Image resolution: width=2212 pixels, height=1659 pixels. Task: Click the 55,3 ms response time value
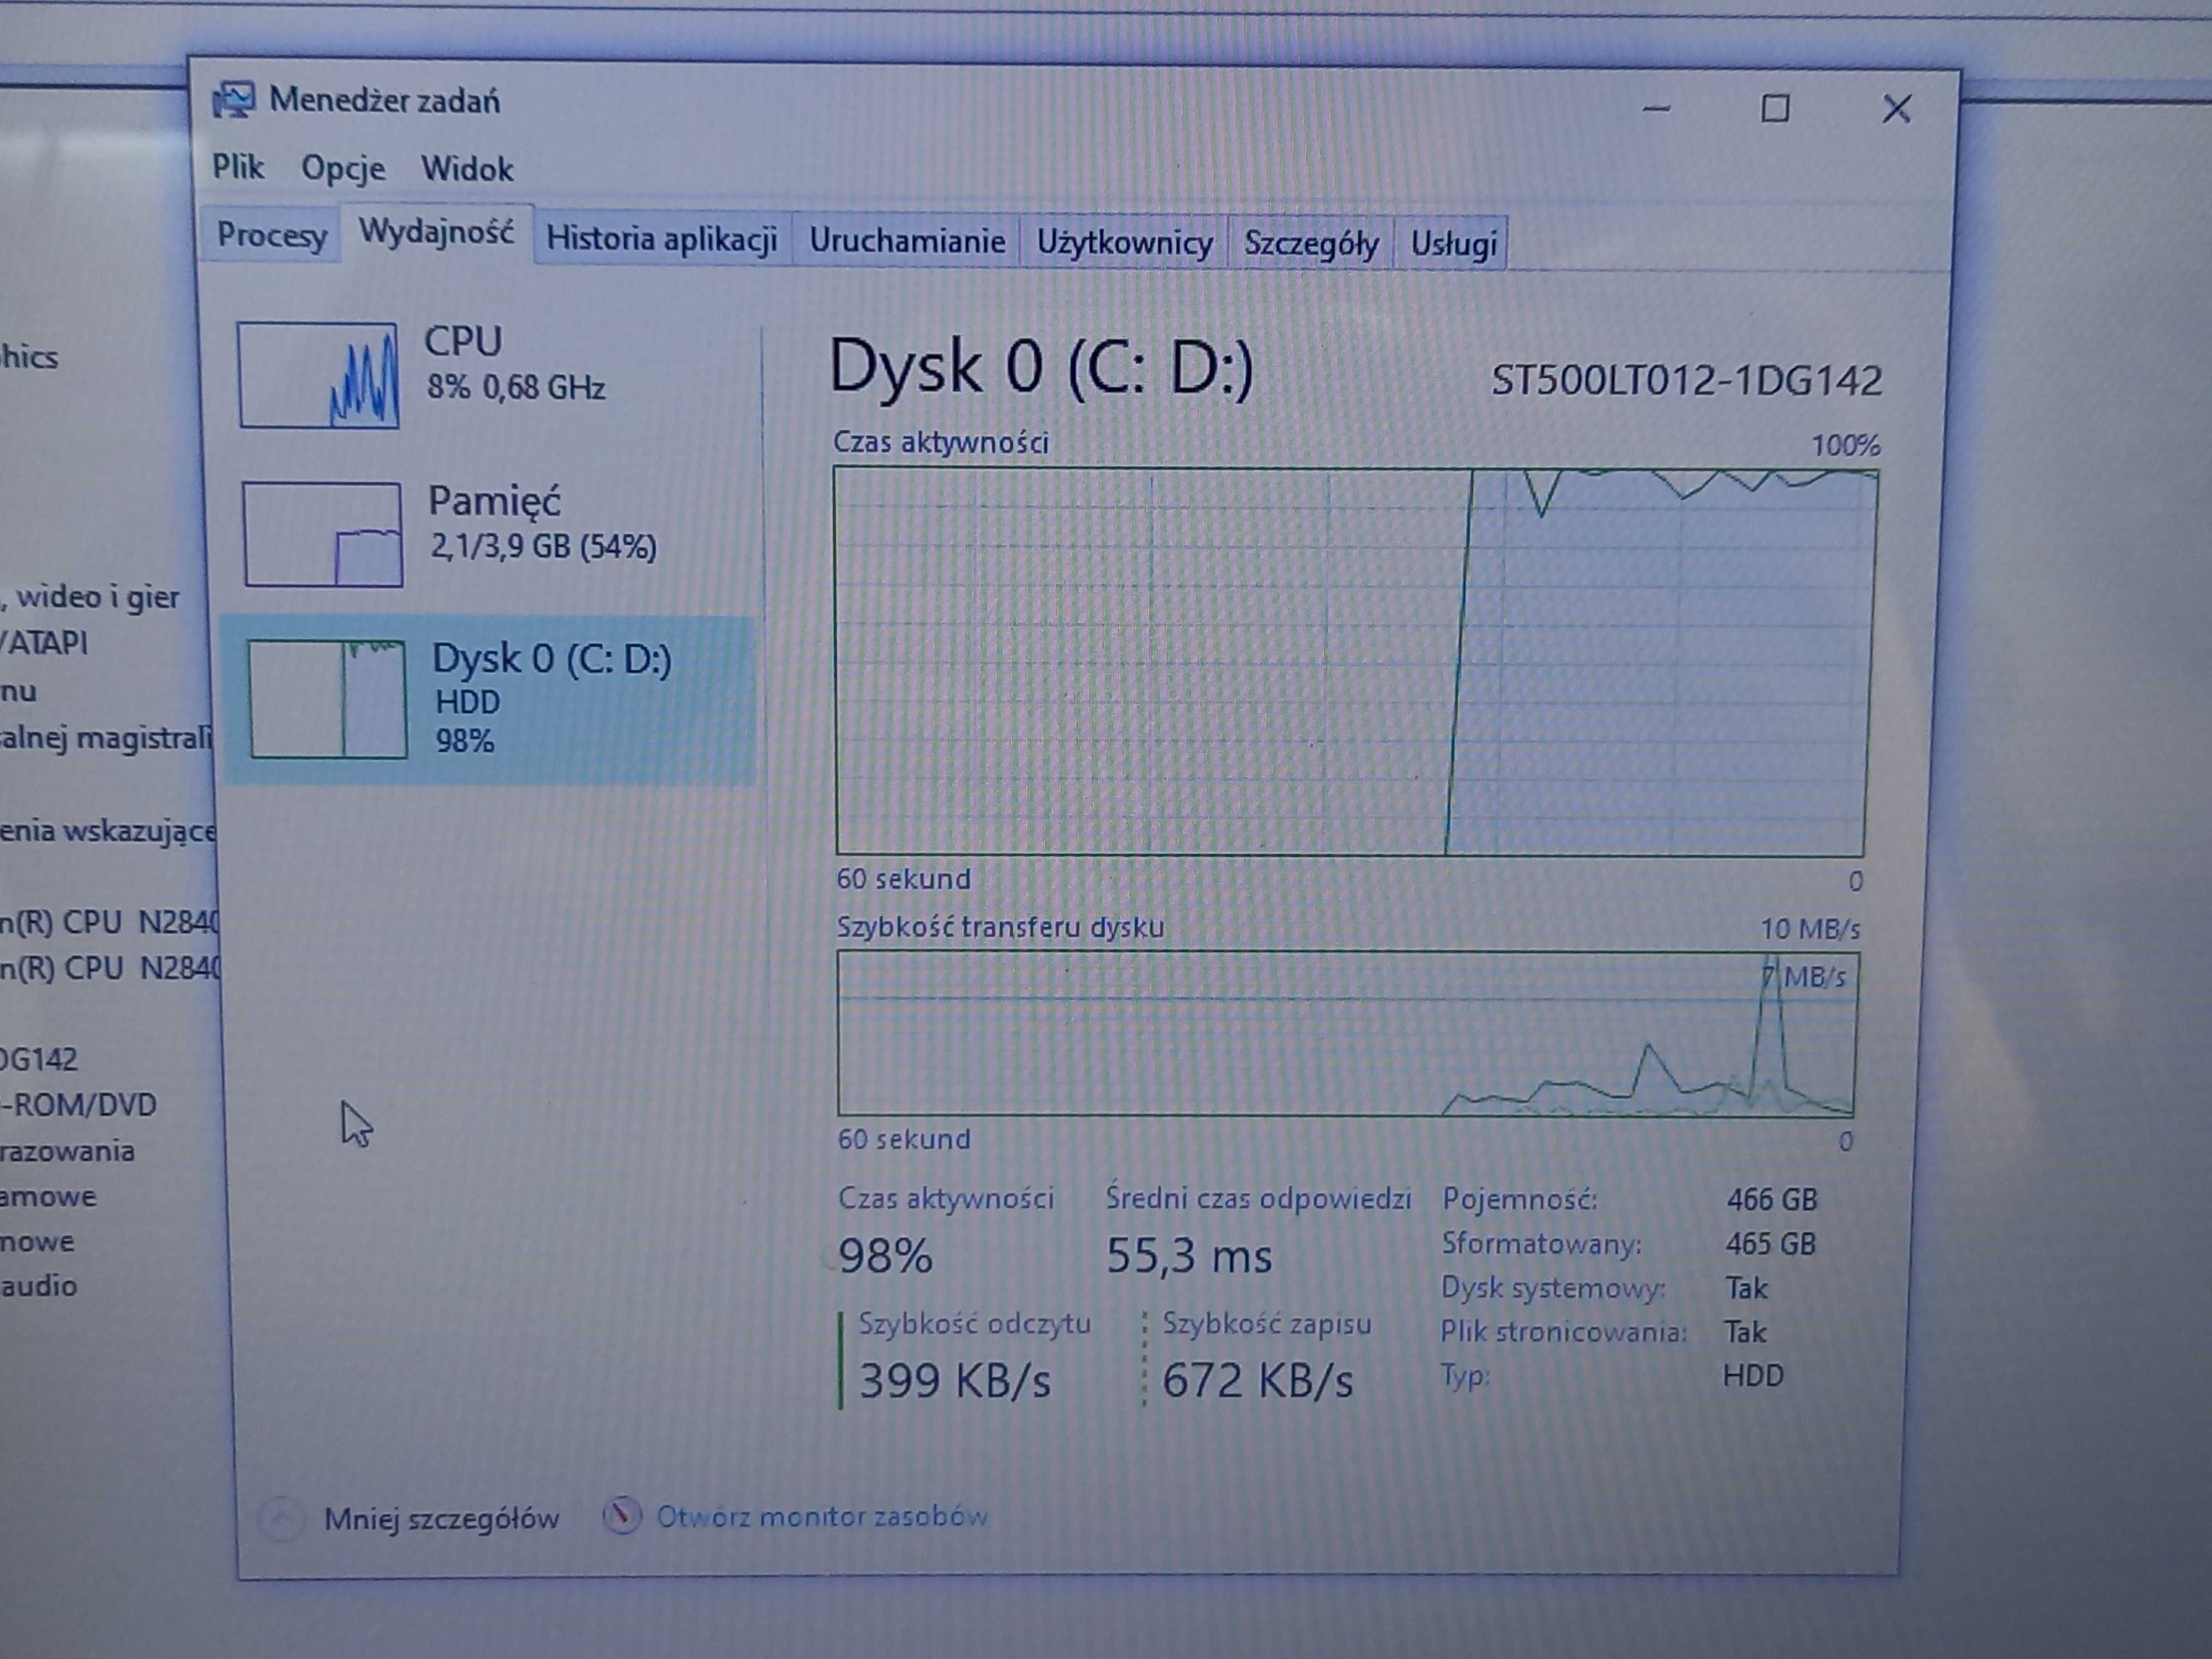click(1189, 1256)
